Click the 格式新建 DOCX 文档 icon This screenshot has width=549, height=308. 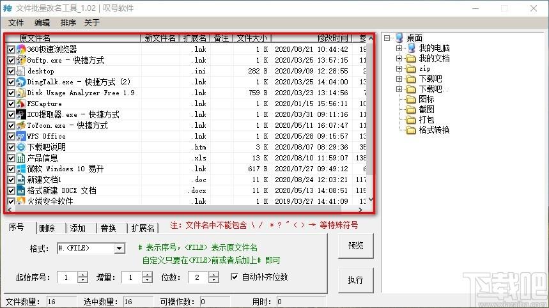pyautogui.click(x=21, y=190)
